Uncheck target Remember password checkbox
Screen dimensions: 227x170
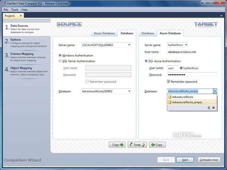coord(168,82)
